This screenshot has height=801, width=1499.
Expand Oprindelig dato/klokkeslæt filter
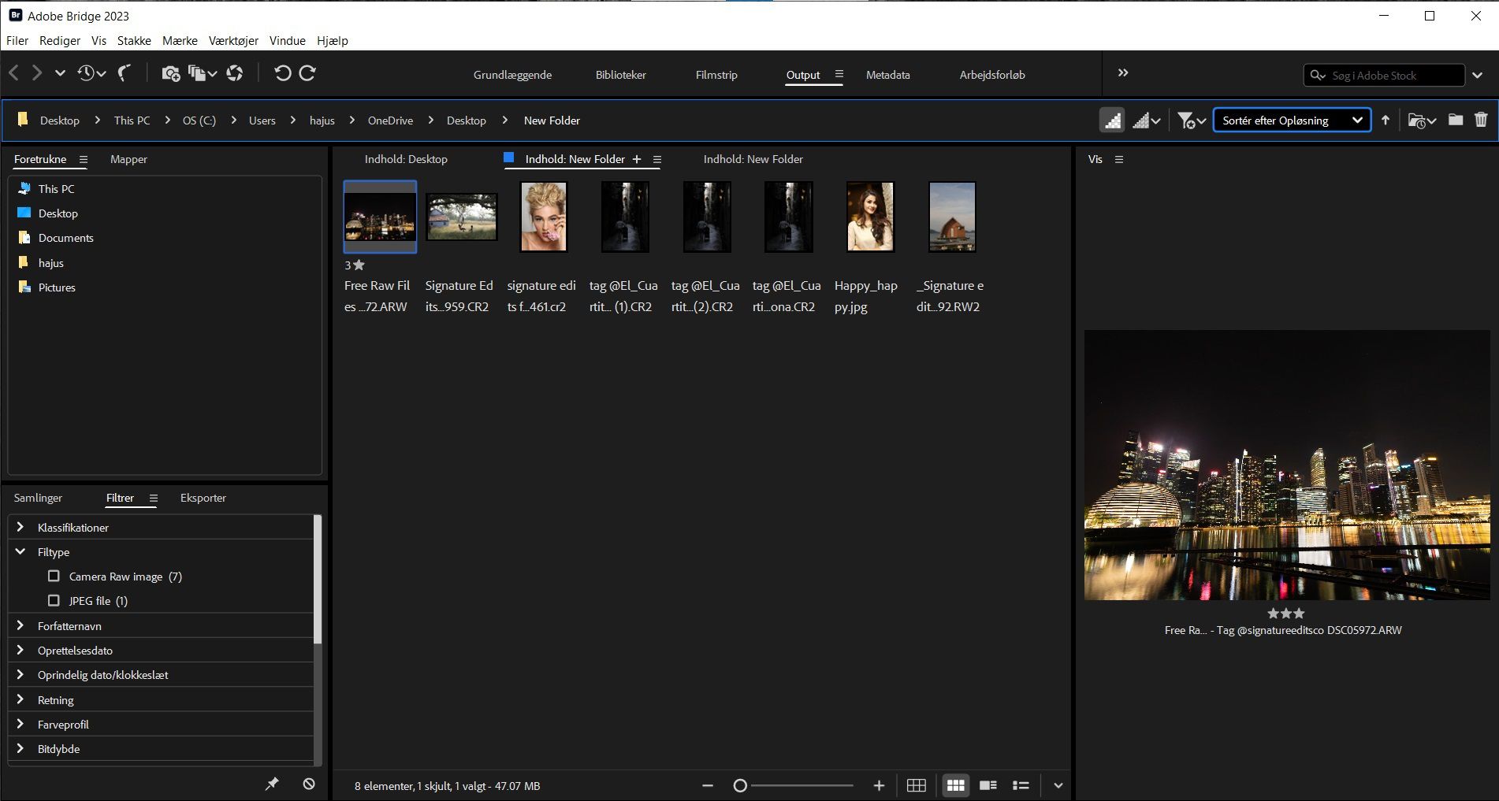click(x=20, y=675)
